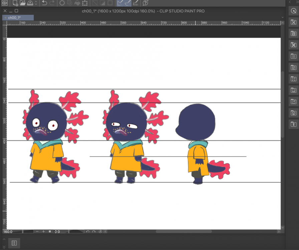
Task: Click the zoom out minus button
Action: pyautogui.click(x=37, y=231)
